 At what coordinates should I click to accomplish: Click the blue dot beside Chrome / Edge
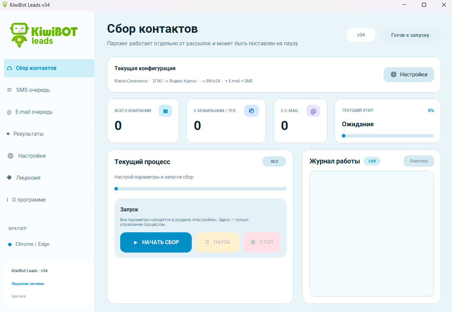(x=10, y=244)
